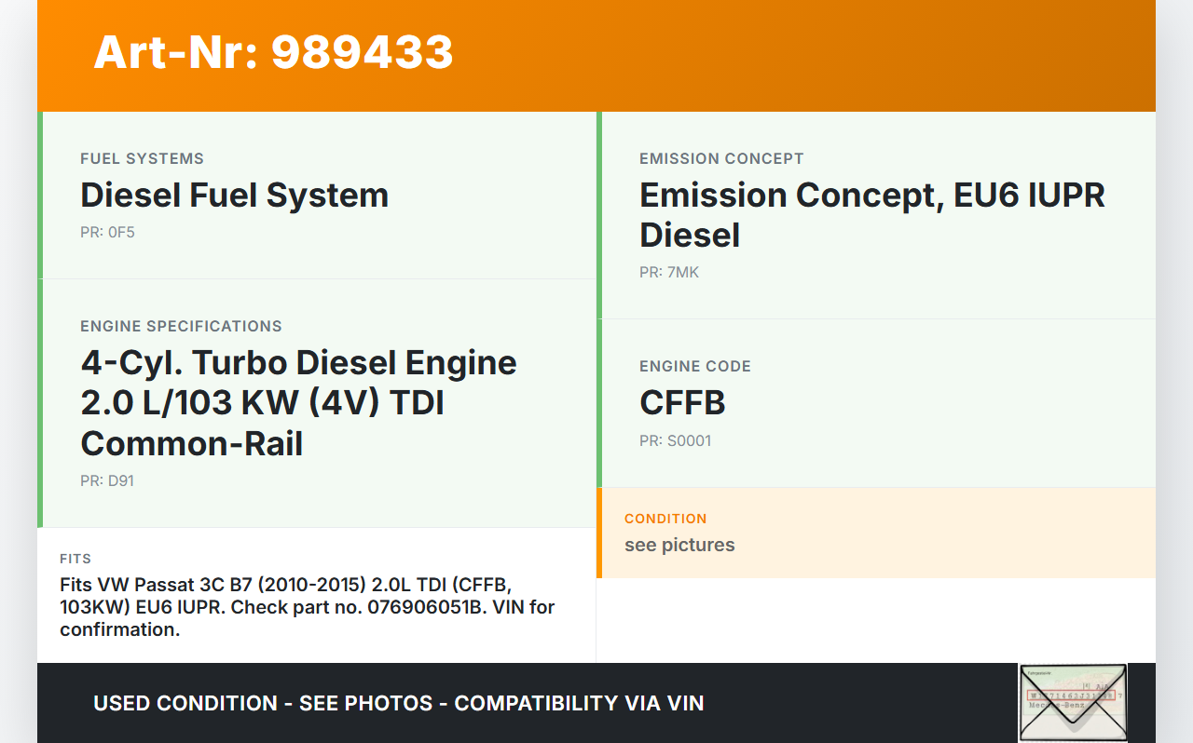Click the 'see pictures' condition text
The height and width of the screenshot is (743, 1193).
tap(679, 546)
